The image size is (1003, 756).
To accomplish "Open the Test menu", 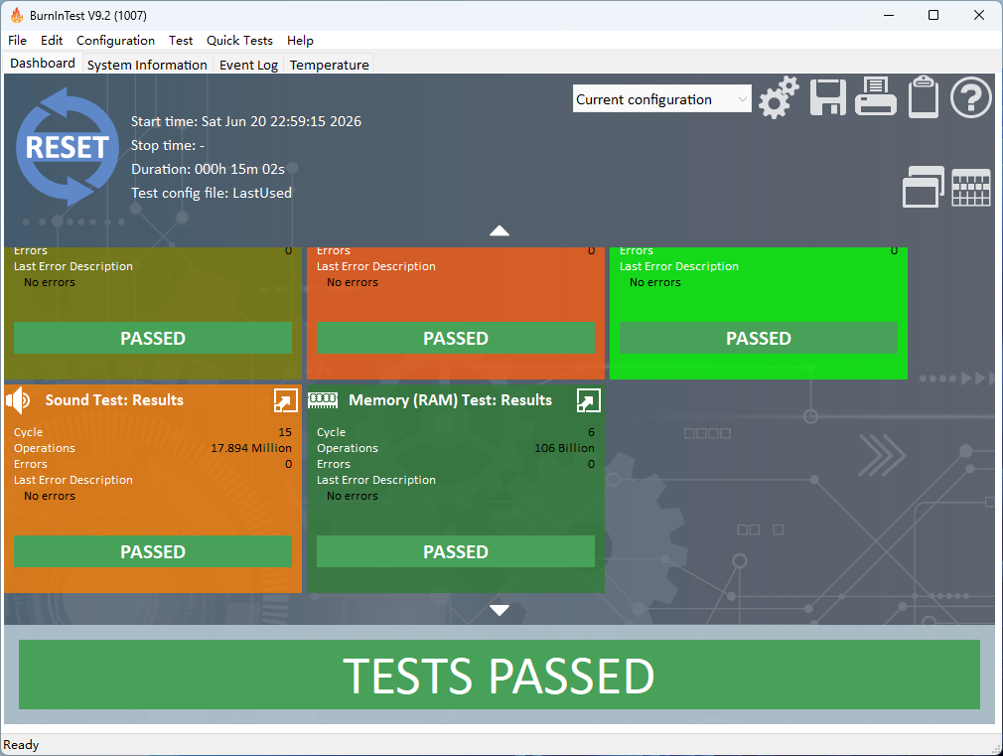I will (x=181, y=41).
